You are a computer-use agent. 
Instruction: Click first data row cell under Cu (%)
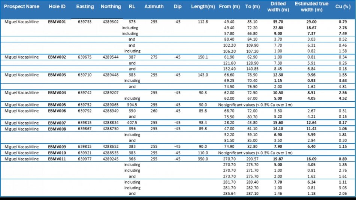(343, 28)
